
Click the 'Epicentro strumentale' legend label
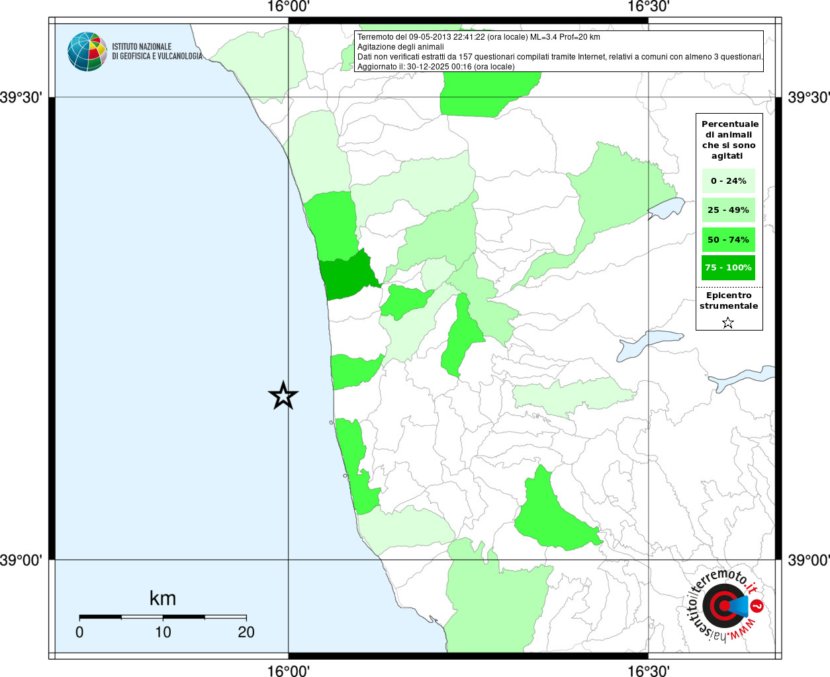pos(729,301)
